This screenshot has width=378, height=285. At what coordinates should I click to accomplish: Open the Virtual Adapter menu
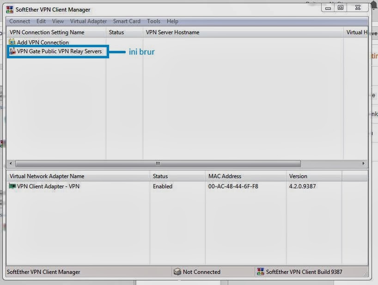(88, 21)
